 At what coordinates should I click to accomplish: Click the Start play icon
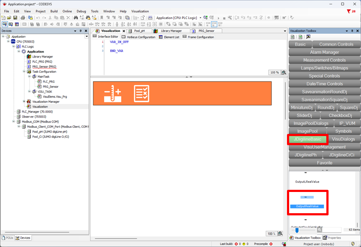coord(218,18)
